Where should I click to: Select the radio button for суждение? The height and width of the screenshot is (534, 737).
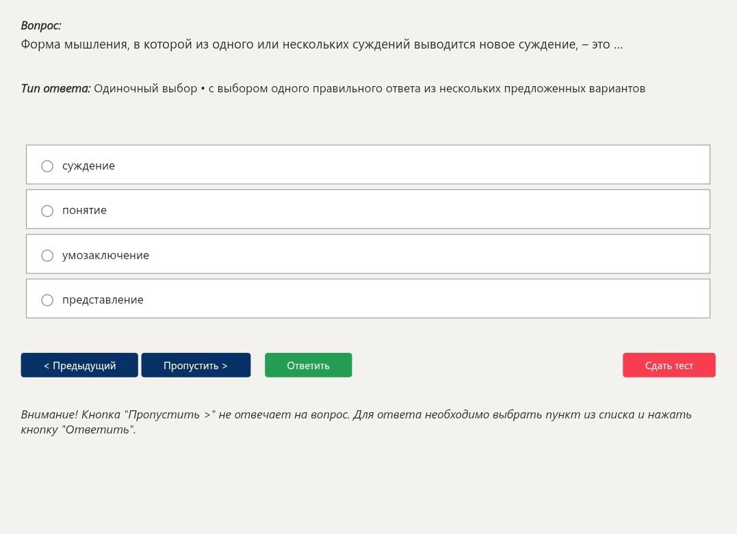(47, 166)
